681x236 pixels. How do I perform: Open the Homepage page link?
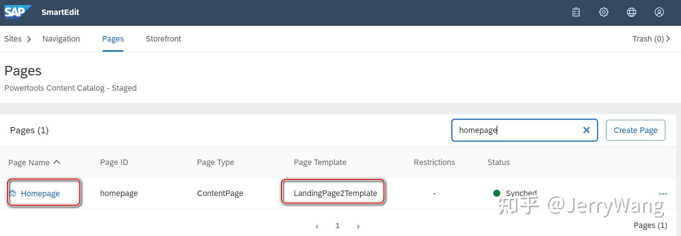[40, 193]
